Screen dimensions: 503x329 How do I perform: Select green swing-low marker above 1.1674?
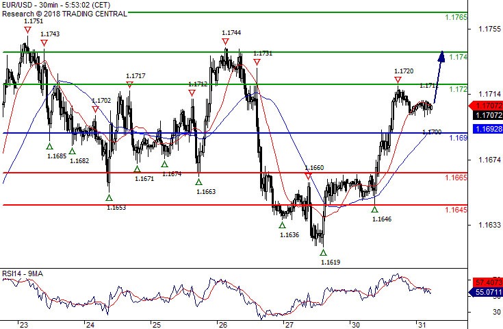(x=164, y=164)
